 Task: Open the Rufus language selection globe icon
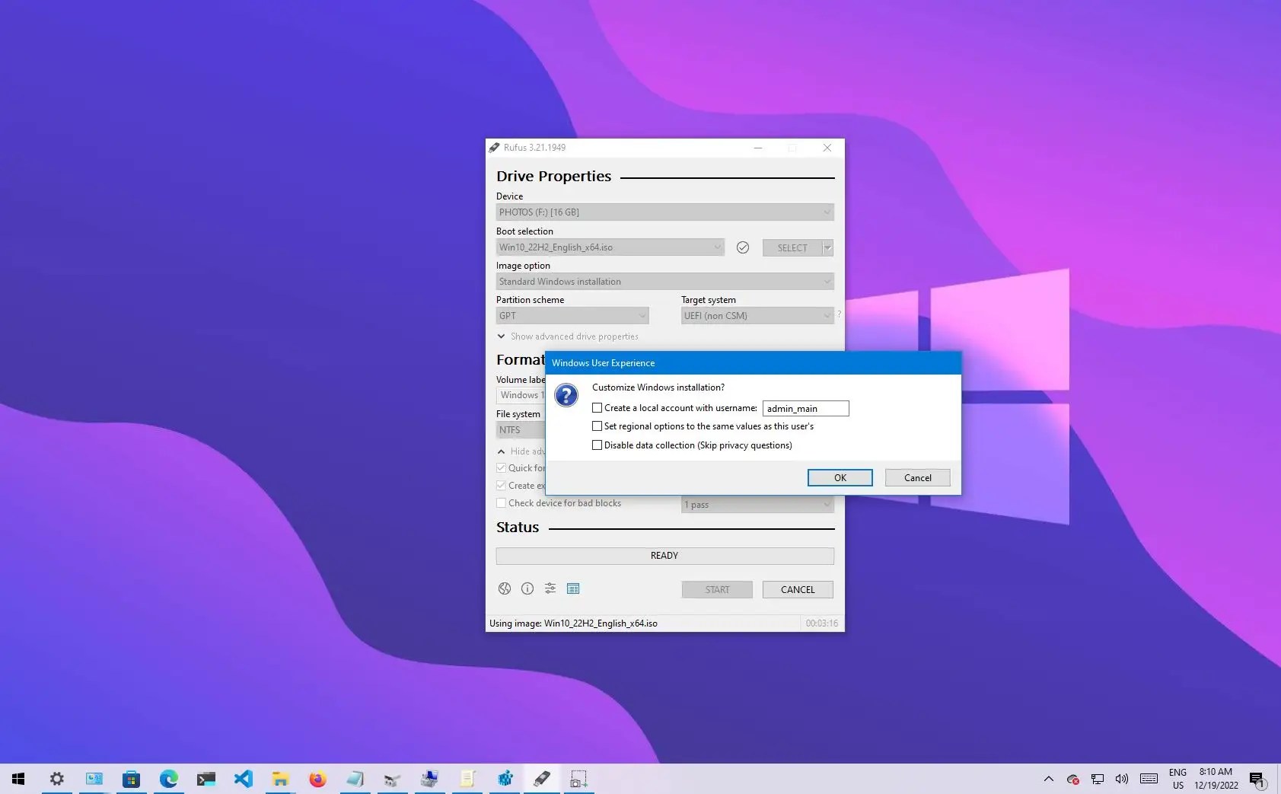505,588
